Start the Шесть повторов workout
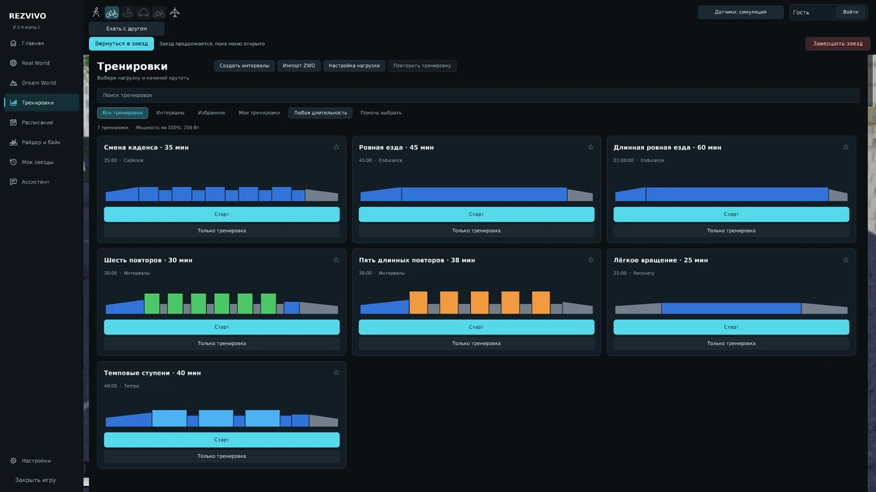876x492 pixels. click(x=222, y=327)
